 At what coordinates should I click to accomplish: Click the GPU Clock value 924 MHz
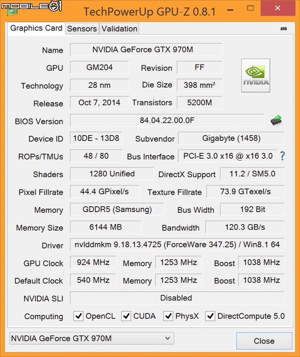pos(93,262)
